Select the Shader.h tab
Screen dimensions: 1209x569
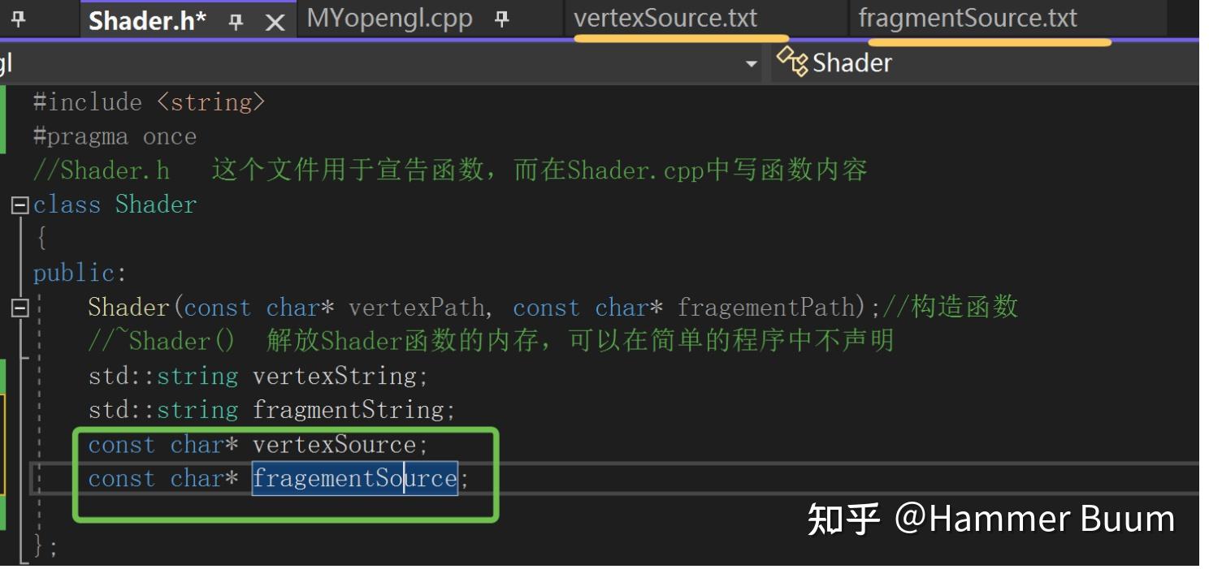click(147, 21)
